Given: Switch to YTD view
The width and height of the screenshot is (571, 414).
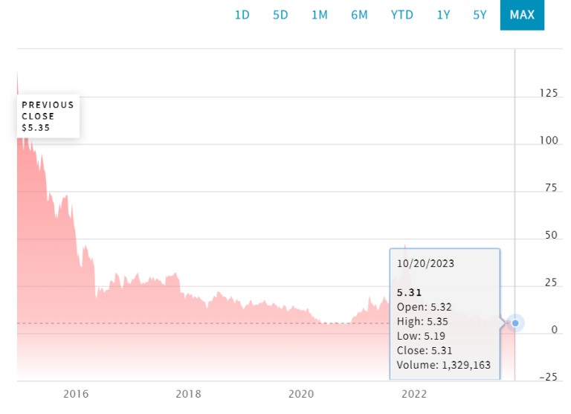Looking at the screenshot, I should [402, 15].
